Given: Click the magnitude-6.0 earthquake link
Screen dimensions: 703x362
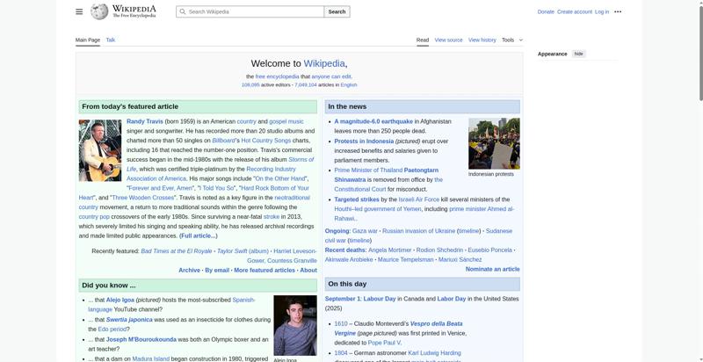Looking at the screenshot, I should [373, 121].
